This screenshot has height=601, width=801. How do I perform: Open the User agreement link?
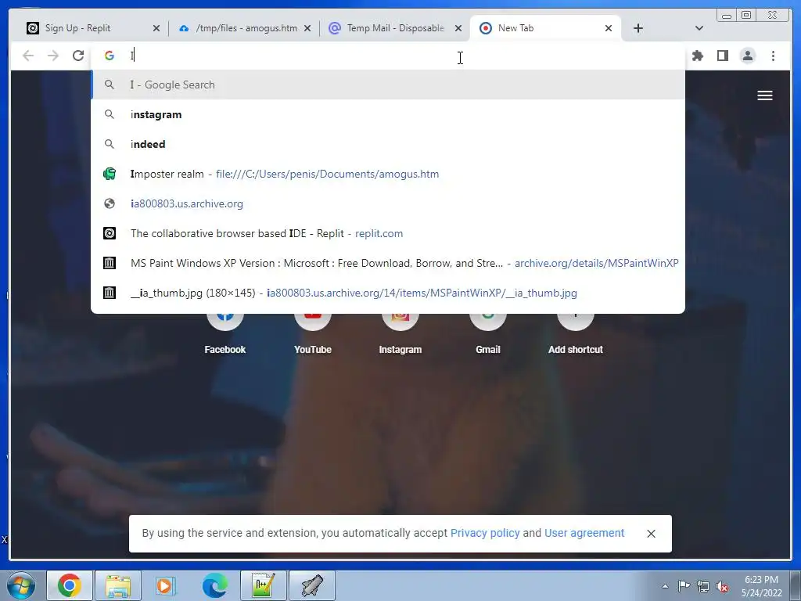[584, 533]
